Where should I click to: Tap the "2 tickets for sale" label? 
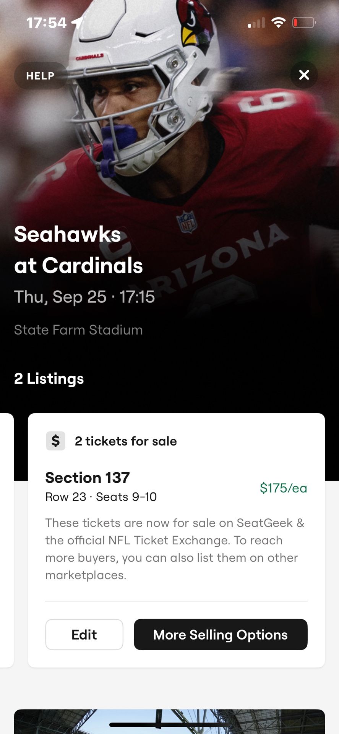click(x=126, y=441)
